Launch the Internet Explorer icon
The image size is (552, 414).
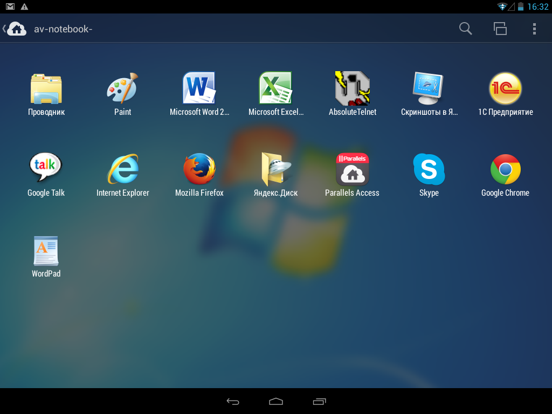tap(122, 169)
